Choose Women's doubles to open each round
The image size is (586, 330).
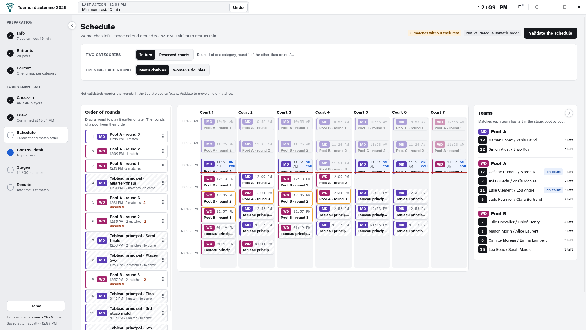189,70
